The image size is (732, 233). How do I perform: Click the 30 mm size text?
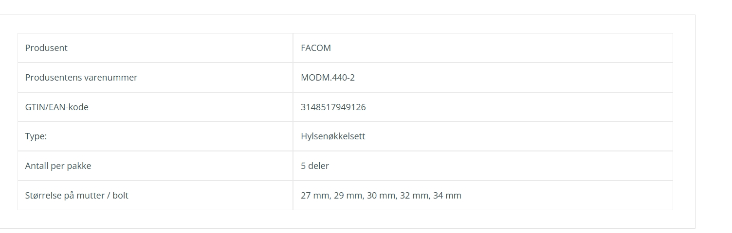[x=381, y=196]
